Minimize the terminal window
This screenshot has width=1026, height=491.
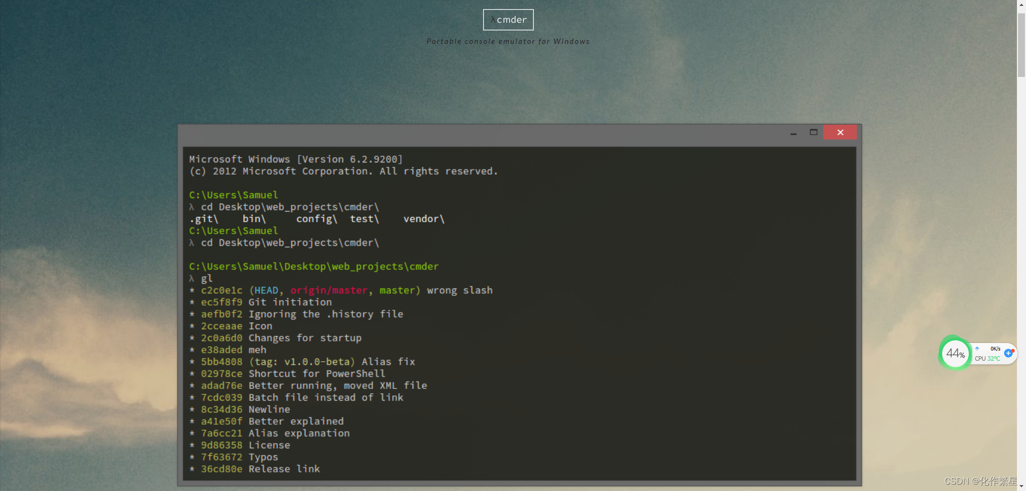pyautogui.click(x=794, y=133)
